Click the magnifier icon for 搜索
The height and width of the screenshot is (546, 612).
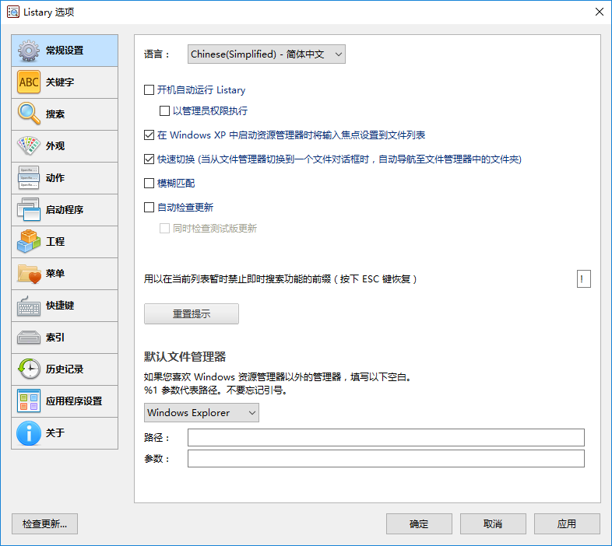[29, 114]
